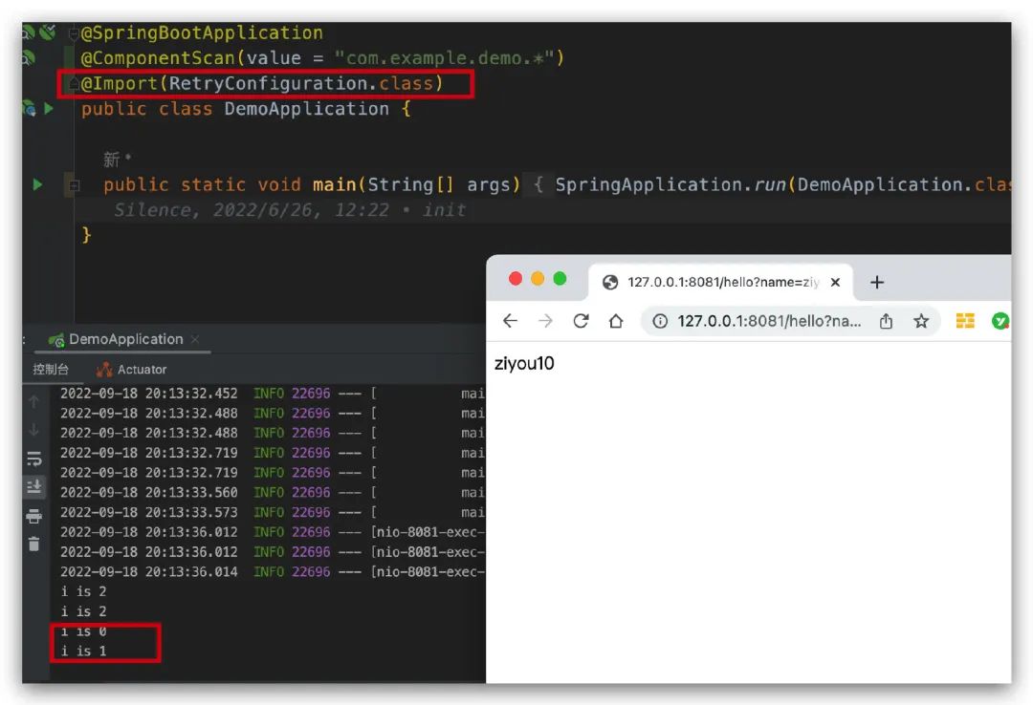Click the green circular extension icon
1033x705 pixels.
point(1000,321)
